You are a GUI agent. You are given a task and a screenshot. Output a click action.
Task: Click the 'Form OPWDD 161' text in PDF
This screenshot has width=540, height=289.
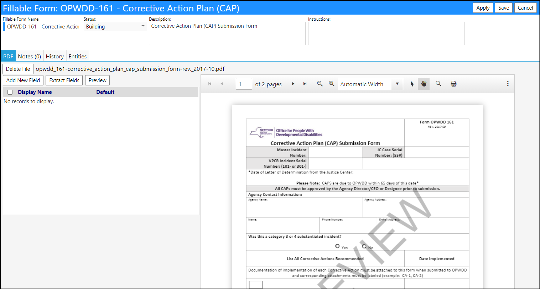point(437,122)
